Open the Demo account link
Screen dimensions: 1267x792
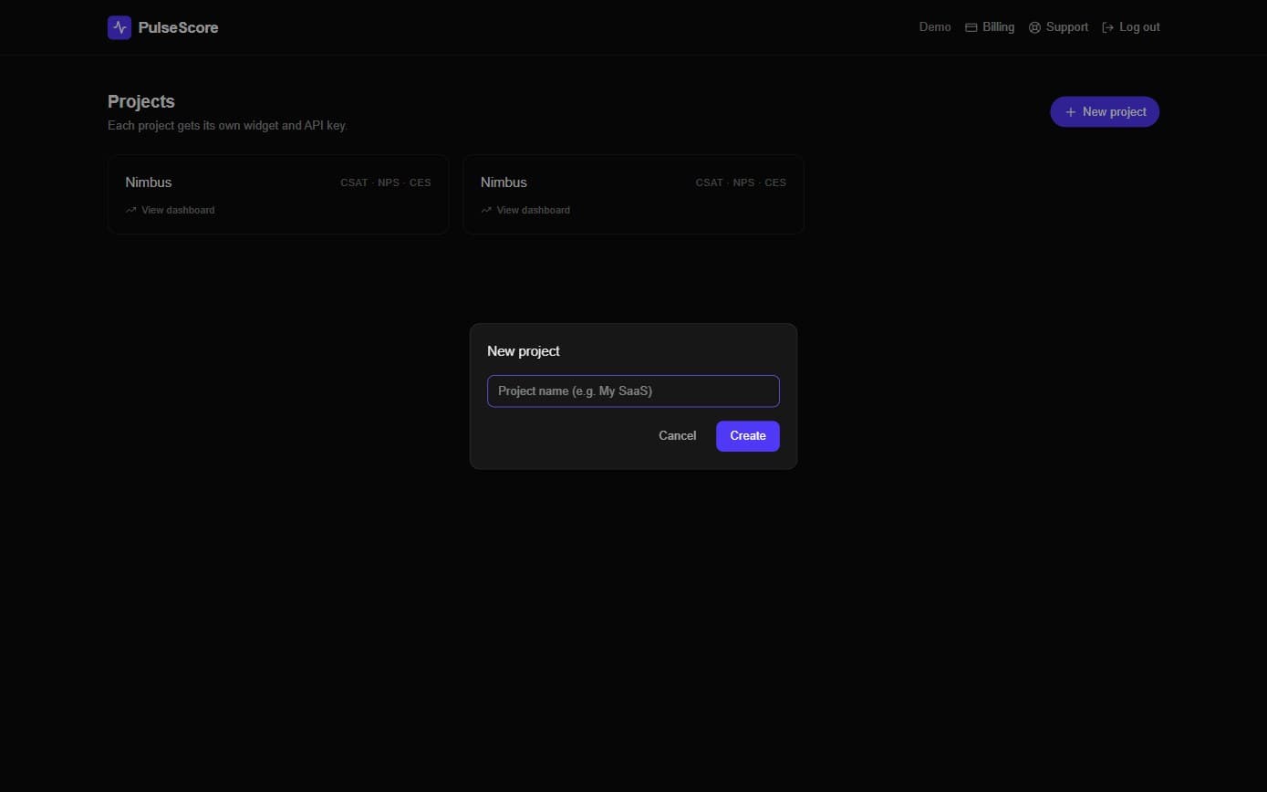[935, 27]
